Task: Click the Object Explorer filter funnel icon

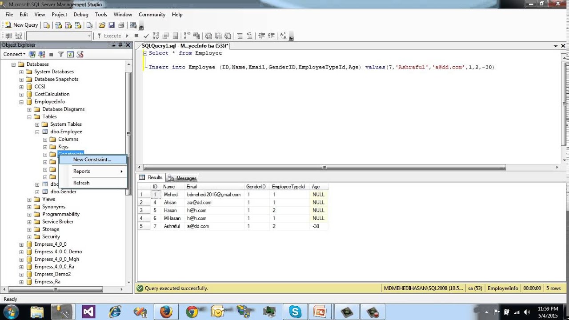Action: 60,54
